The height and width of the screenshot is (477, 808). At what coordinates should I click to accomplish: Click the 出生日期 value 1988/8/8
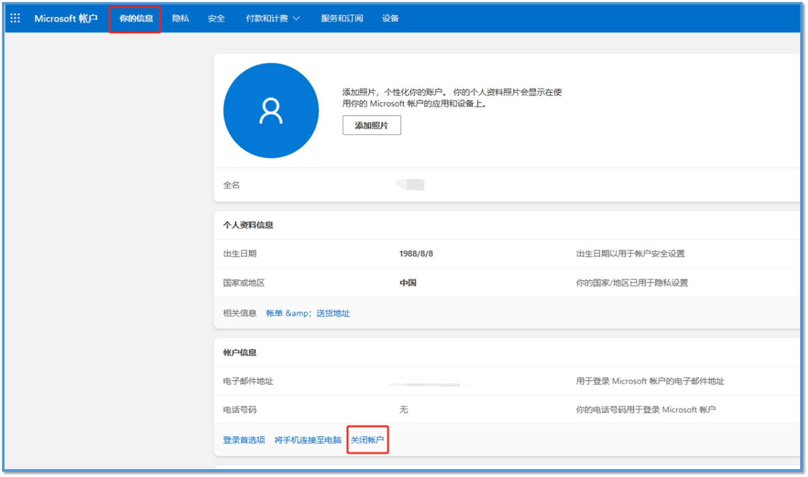coord(416,254)
